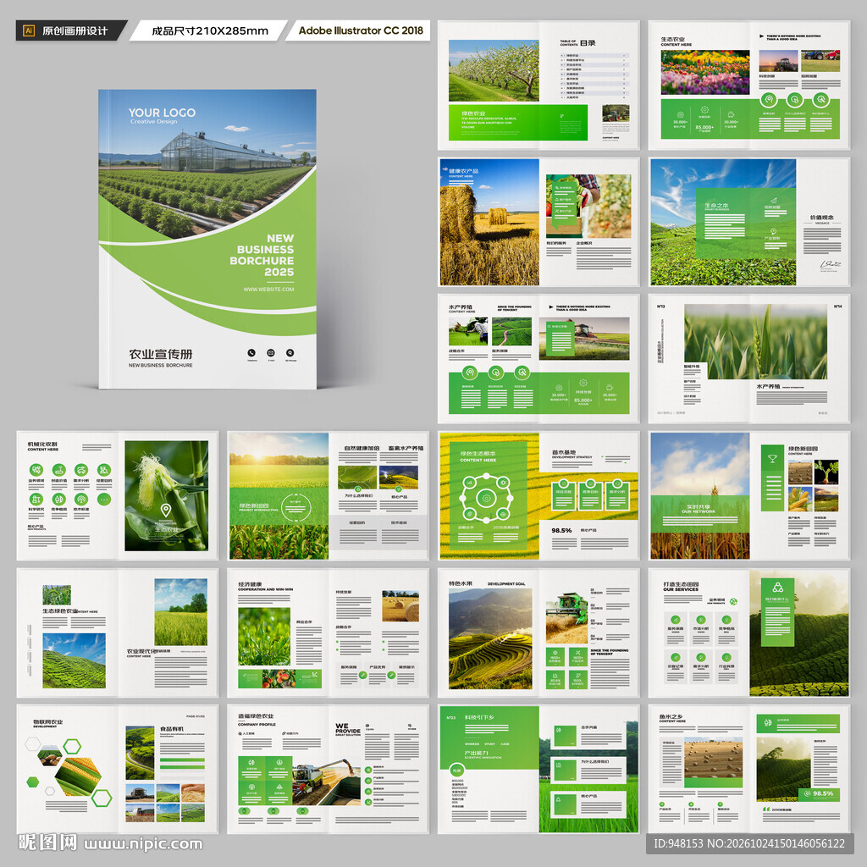
Task: Click the 原创画册设计 label
Action: coord(75,31)
